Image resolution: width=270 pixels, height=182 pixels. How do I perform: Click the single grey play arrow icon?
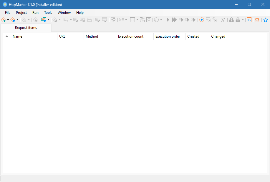point(168,20)
